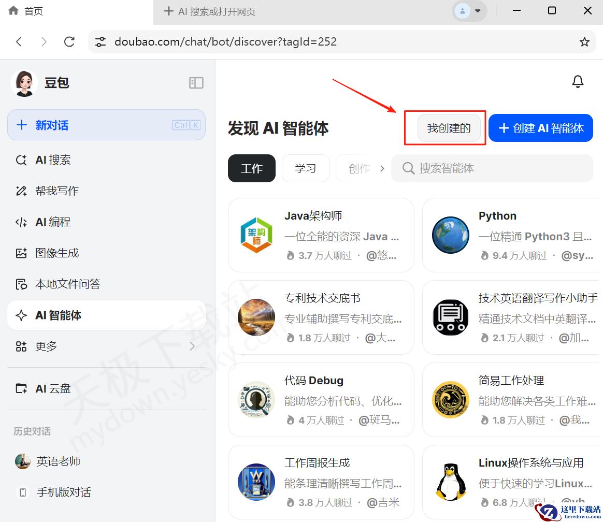603x522 pixels.
Task: Click the plus icon in 新对话
Action: coord(22,125)
